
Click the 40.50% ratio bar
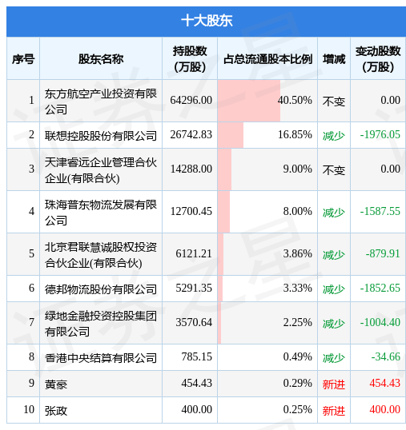[x=249, y=101]
